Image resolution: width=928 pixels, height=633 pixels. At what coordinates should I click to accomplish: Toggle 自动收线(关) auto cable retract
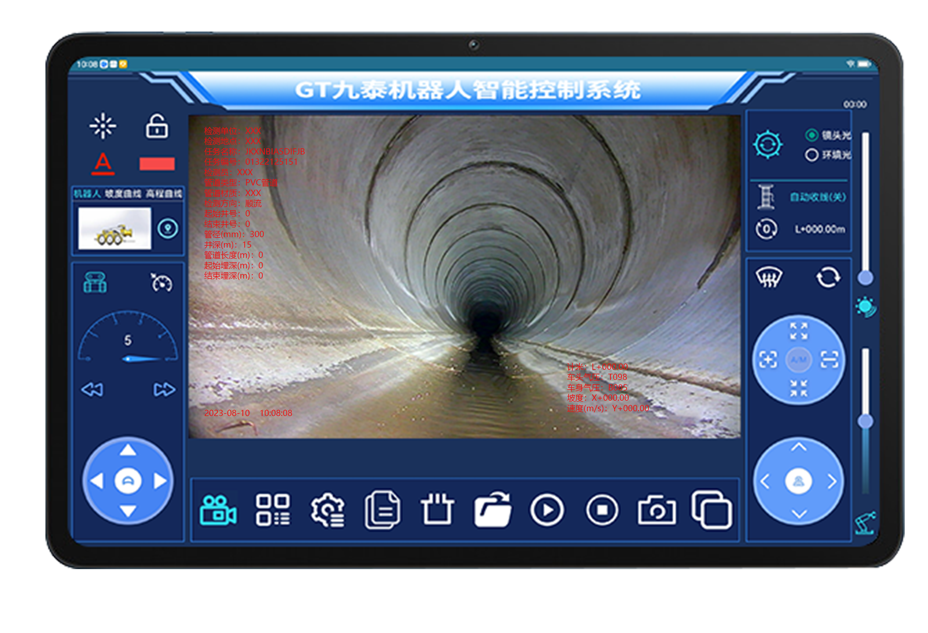point(818,197)
